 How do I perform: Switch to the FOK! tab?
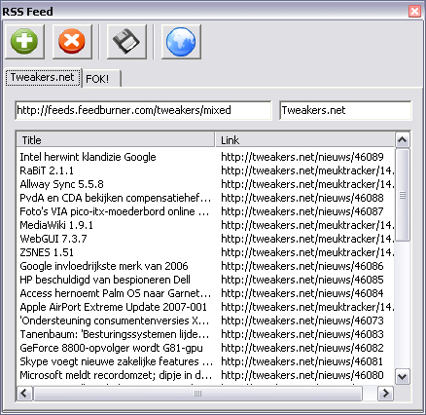pos(101,79)
